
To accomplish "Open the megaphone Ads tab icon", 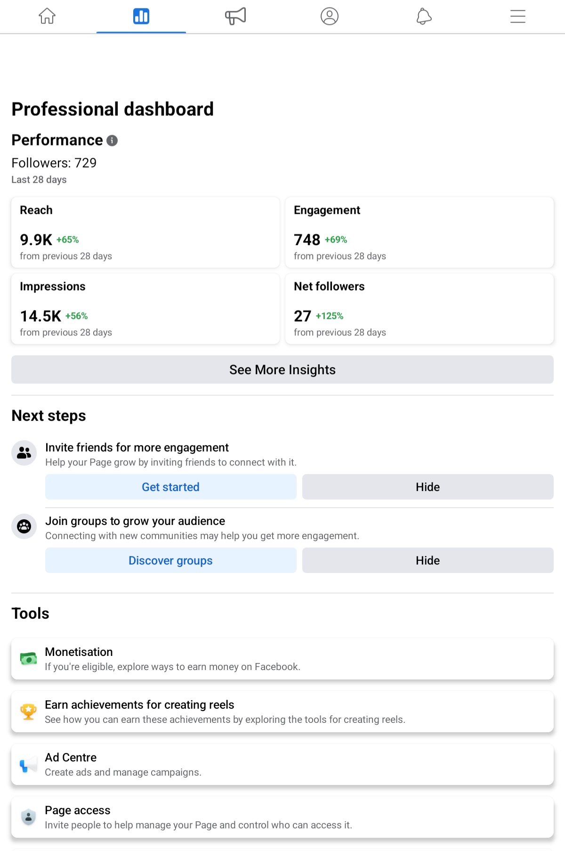I will point(235,16).
